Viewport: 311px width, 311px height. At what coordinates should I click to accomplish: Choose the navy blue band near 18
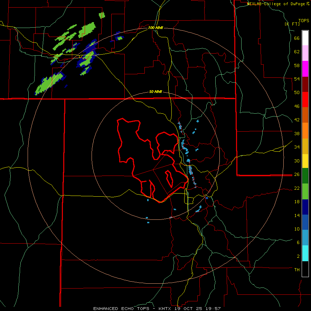coord(305,207)
